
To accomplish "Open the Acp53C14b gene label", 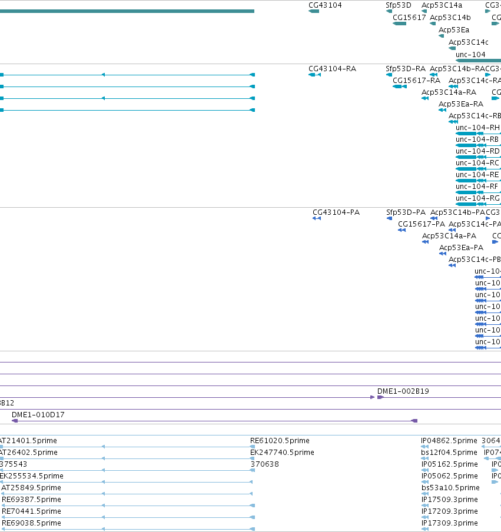I will coord(450,17).
